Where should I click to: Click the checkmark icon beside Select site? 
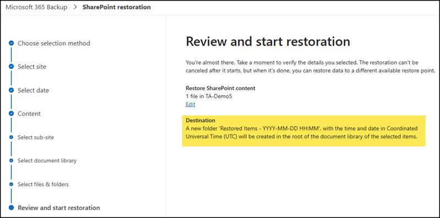pyautogui.click(x=11, y=66)
